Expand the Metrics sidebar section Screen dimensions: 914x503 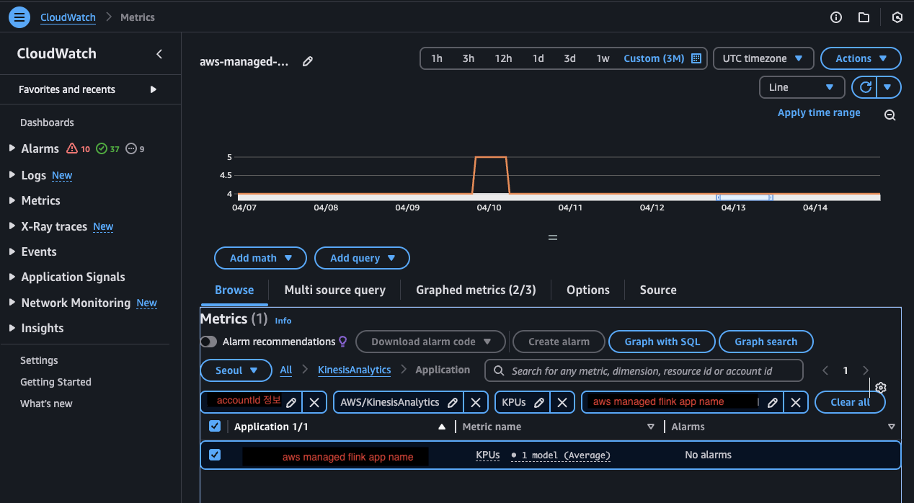(x=12, y=200)
